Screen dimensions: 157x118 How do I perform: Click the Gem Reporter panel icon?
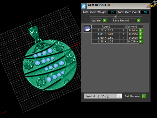click(x=84, y=6)
